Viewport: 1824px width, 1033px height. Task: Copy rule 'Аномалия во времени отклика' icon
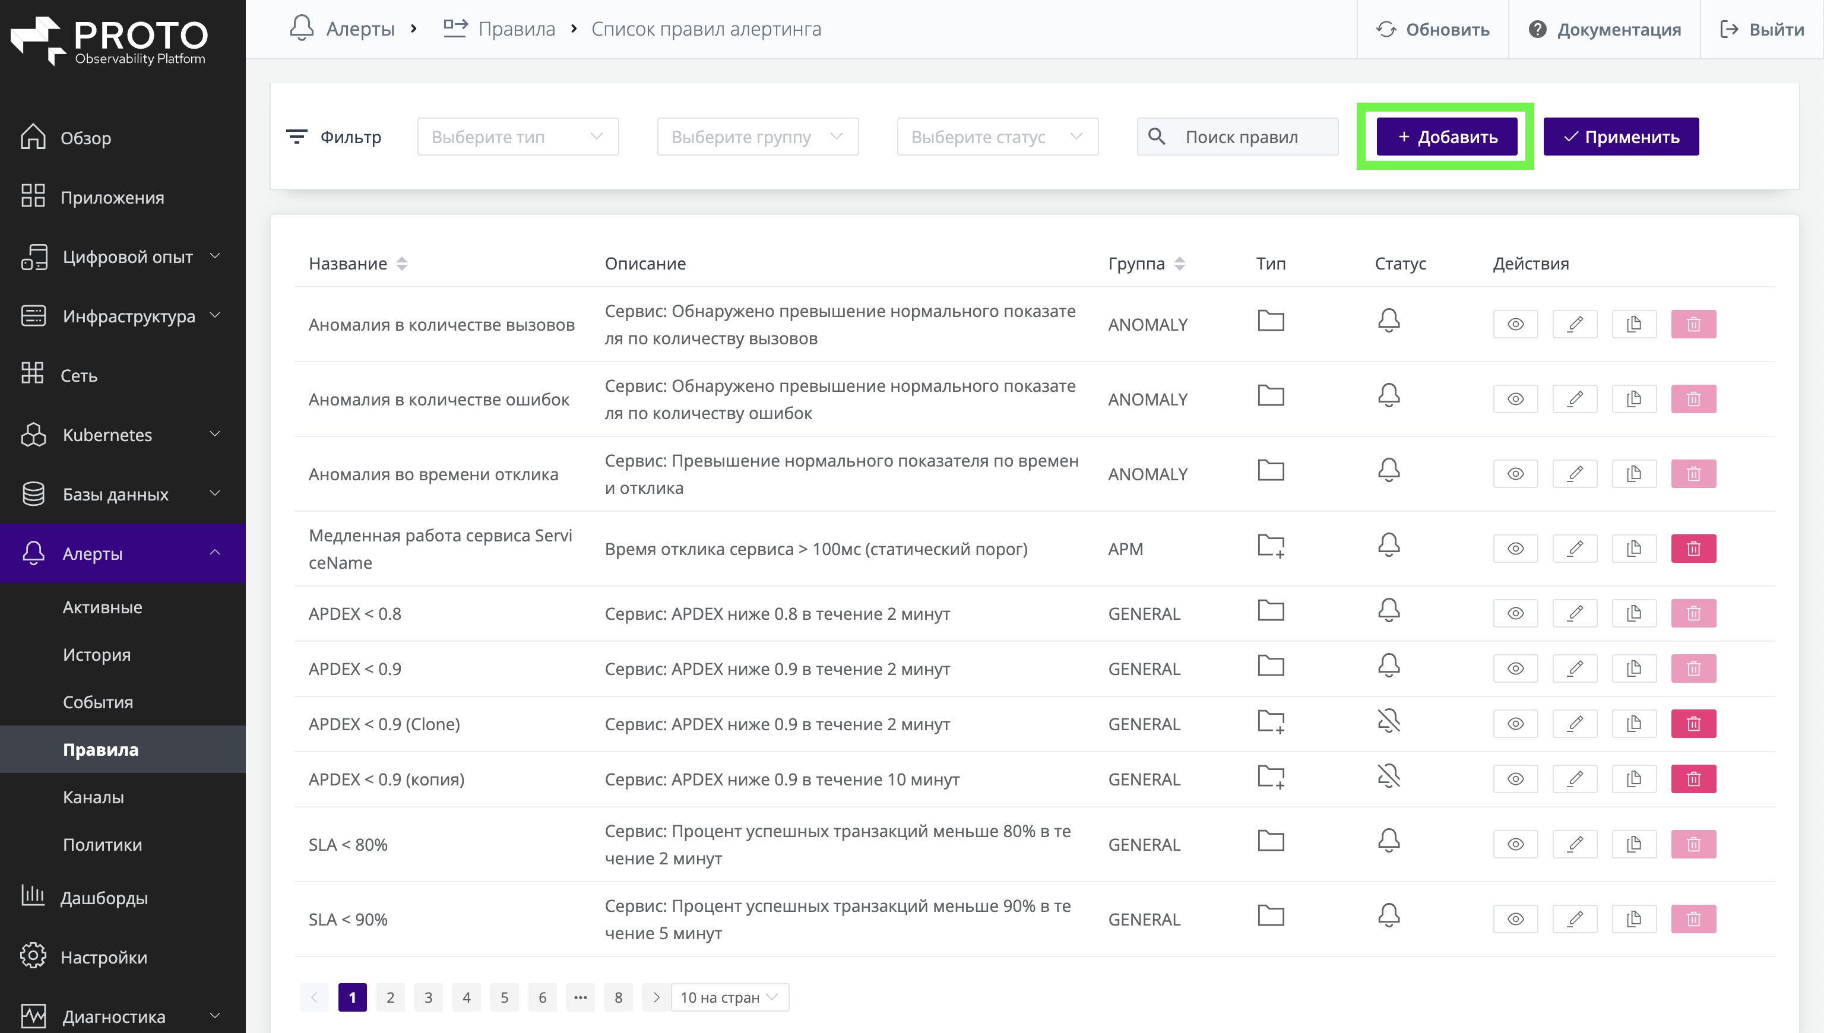1634,474
